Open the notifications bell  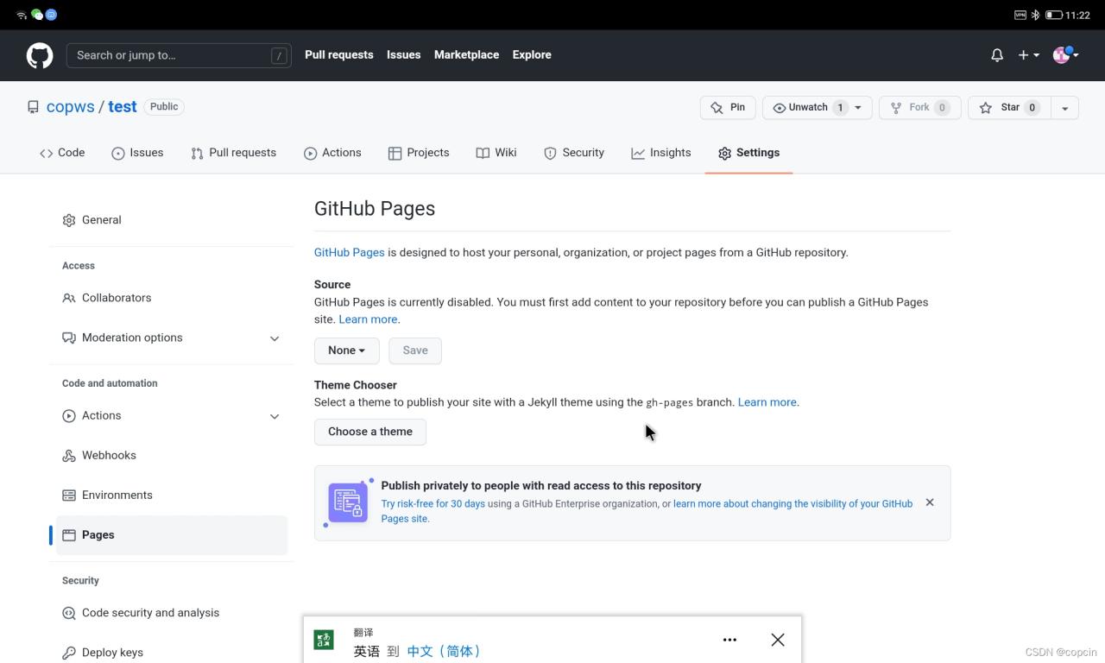click(997, 55)
